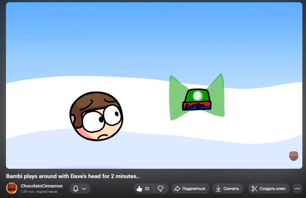The width and height of the screenshot is (306, 198).
Task: Click the video player showing Dave's head
Action: click(x=154, y=85)
